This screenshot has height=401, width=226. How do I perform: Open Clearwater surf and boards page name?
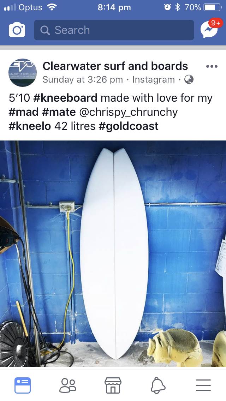click(115, 66)
